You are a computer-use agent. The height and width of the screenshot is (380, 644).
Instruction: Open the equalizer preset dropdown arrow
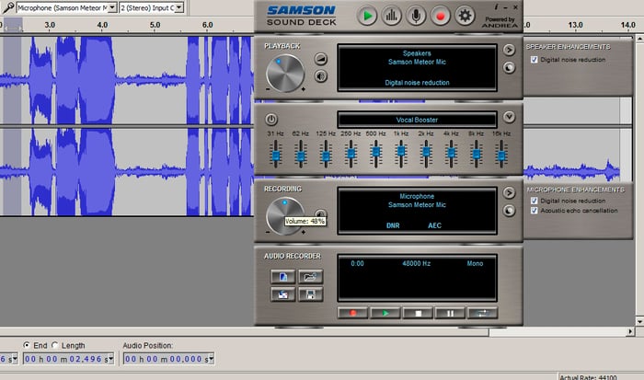(x=509, y=117)
